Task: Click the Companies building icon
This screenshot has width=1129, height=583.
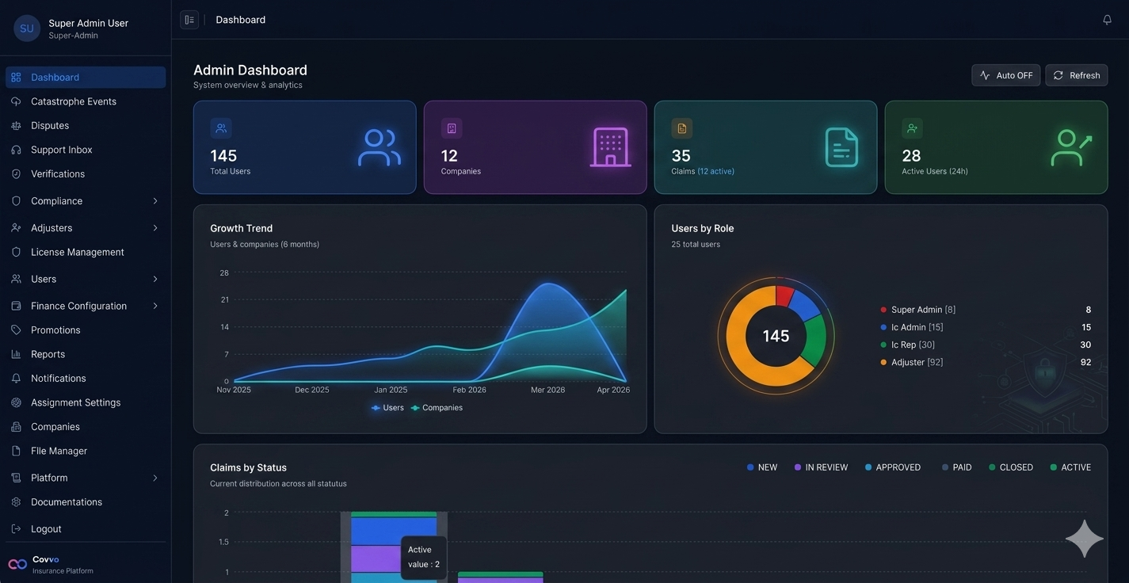Action: tap(610, 147)
